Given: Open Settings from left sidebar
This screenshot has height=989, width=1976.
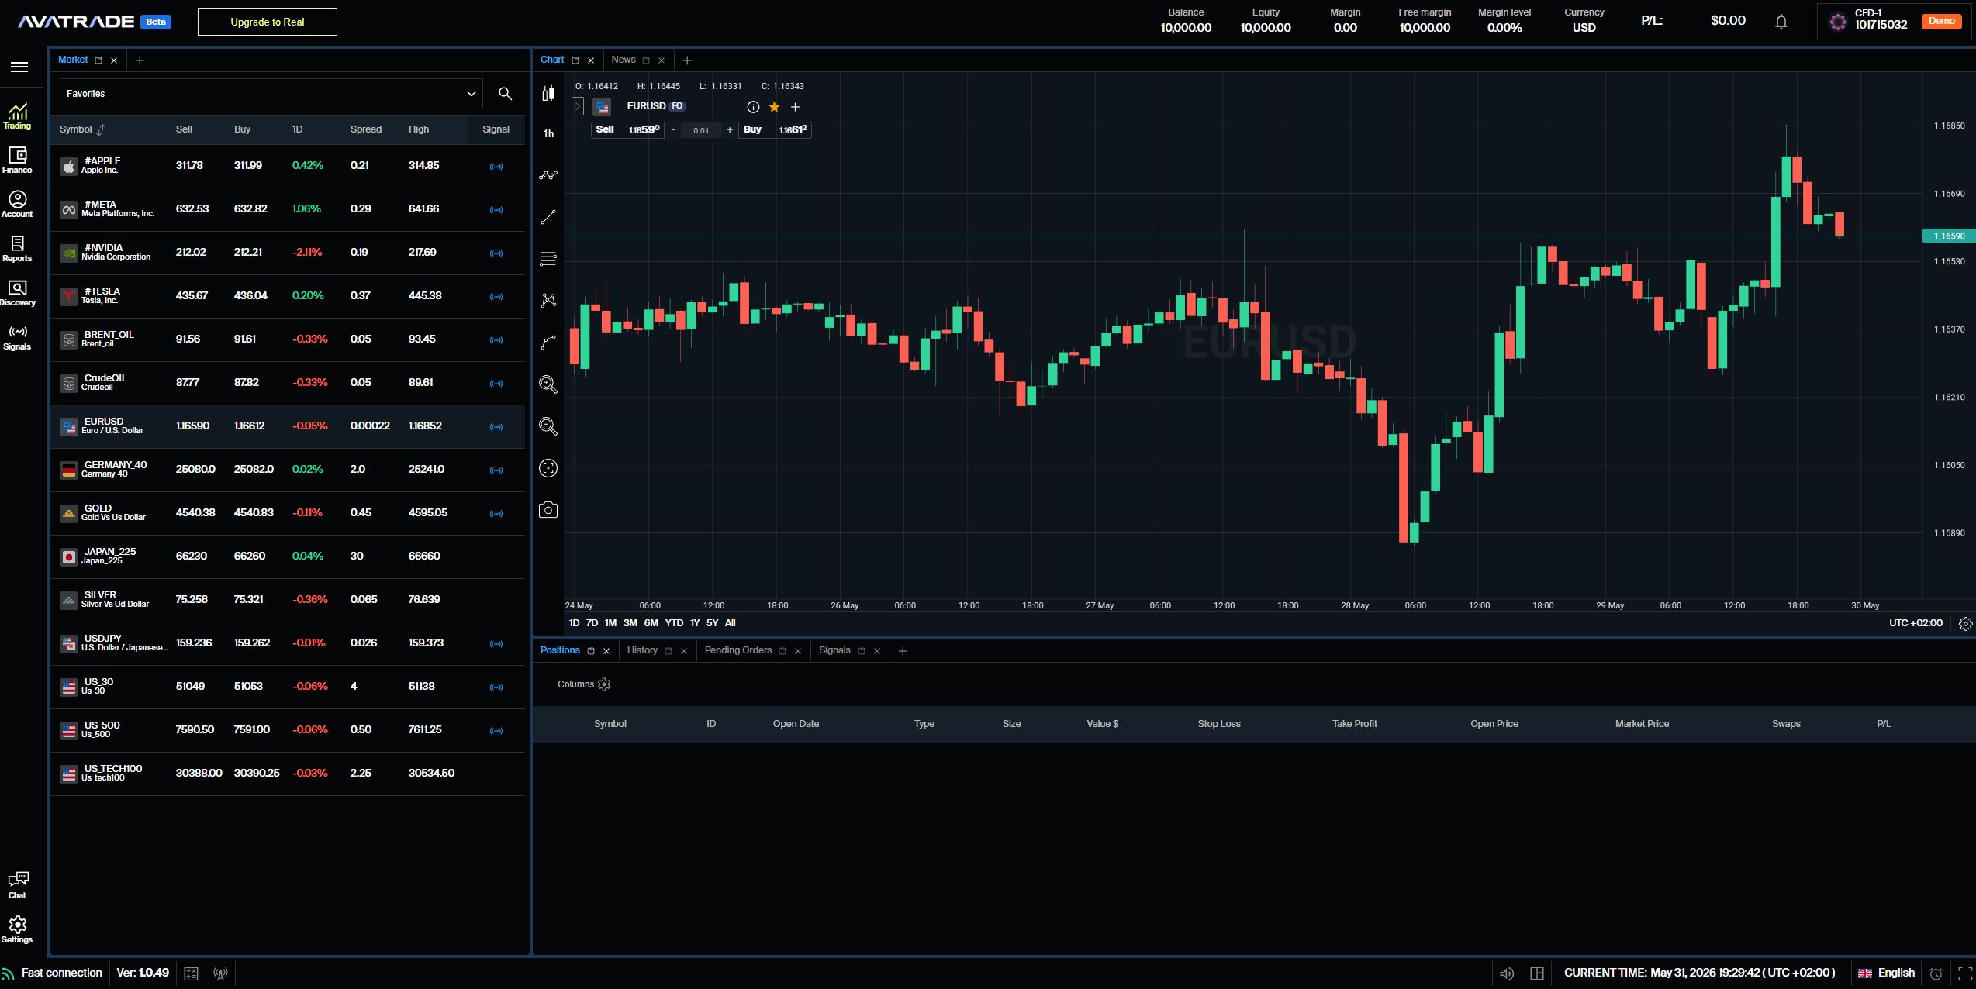Looking at the screenshot, I should pyautogui.click(x=17, y=930).
